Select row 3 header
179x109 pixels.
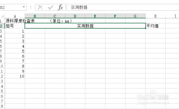(2, 31)
